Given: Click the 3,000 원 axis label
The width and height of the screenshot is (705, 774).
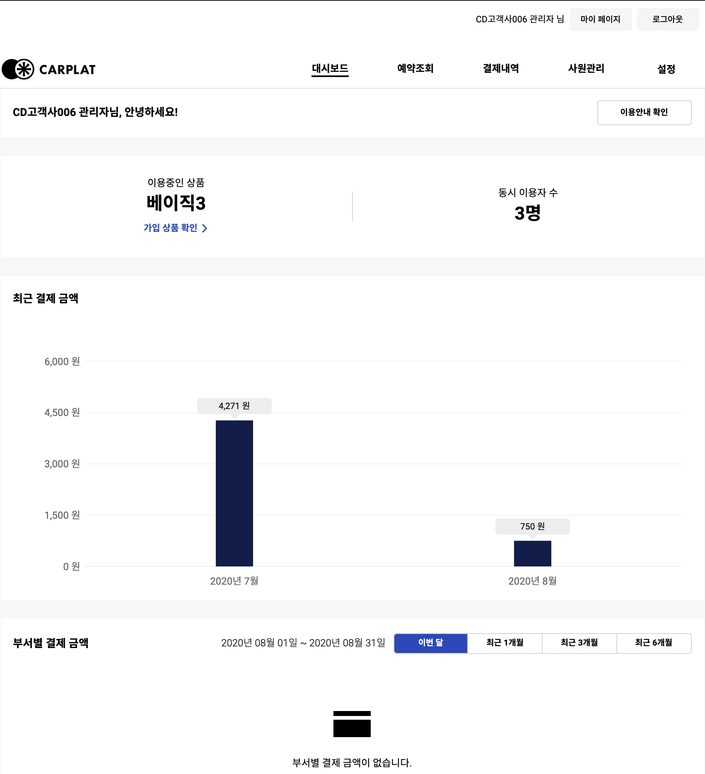Looking at the screenshot, I should [62, 464].
